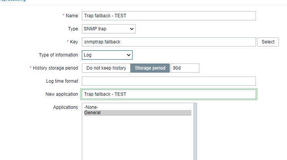Click the Key field label
The width and height of the screenshot is (287, 160).
[74, 42]
